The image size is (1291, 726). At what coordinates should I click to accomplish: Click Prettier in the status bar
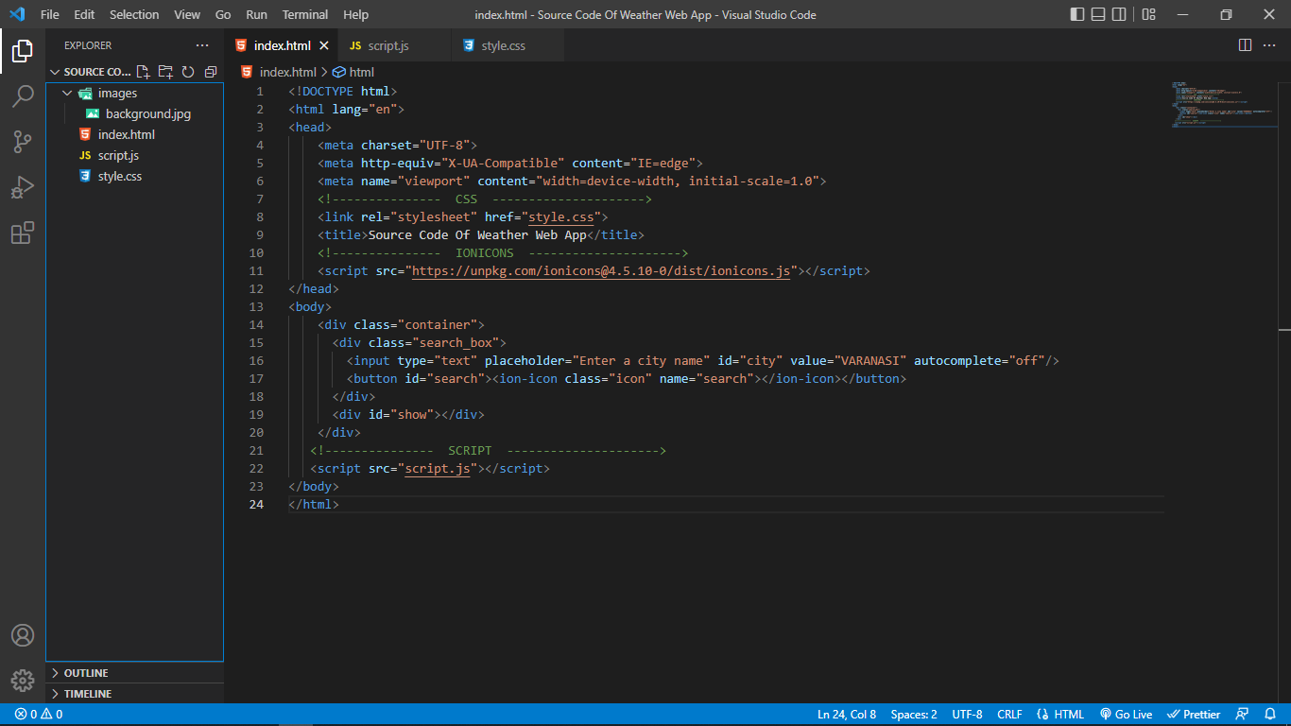coord(1194,714)
